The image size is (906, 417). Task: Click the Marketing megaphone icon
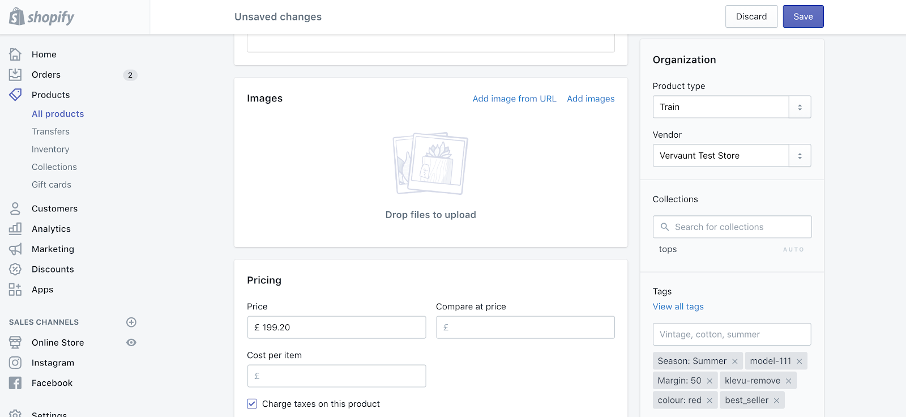pos(15,249)
